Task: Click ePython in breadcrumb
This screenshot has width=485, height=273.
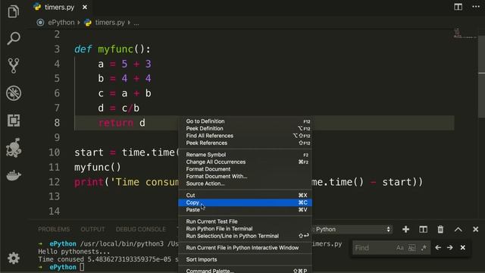Action: (x=61, y=23)
